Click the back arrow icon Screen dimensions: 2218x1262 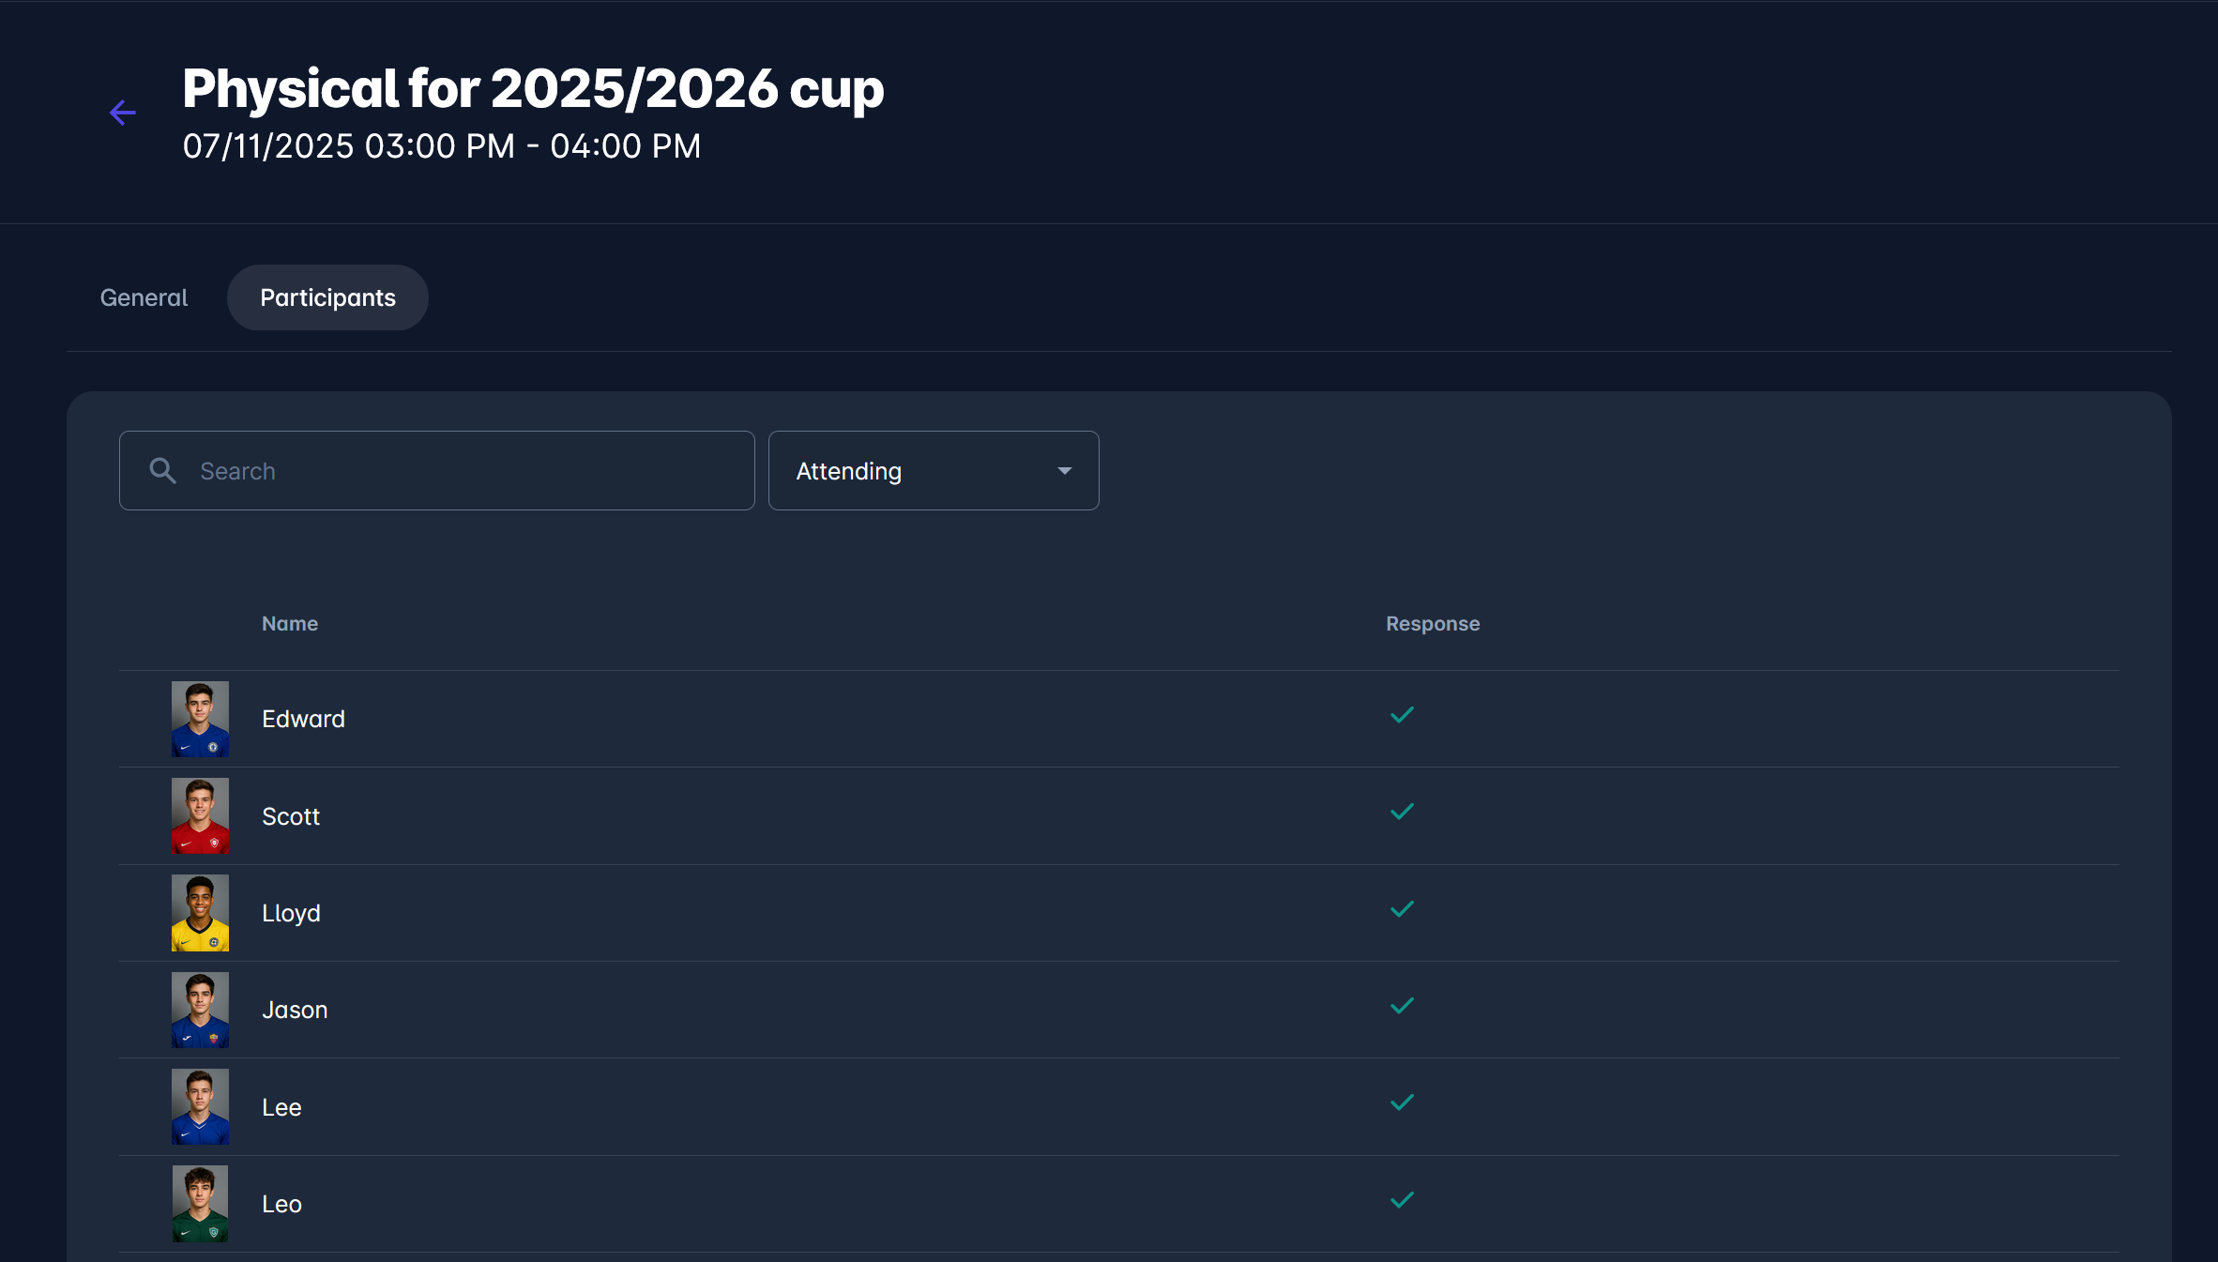[x=123, y=113]
